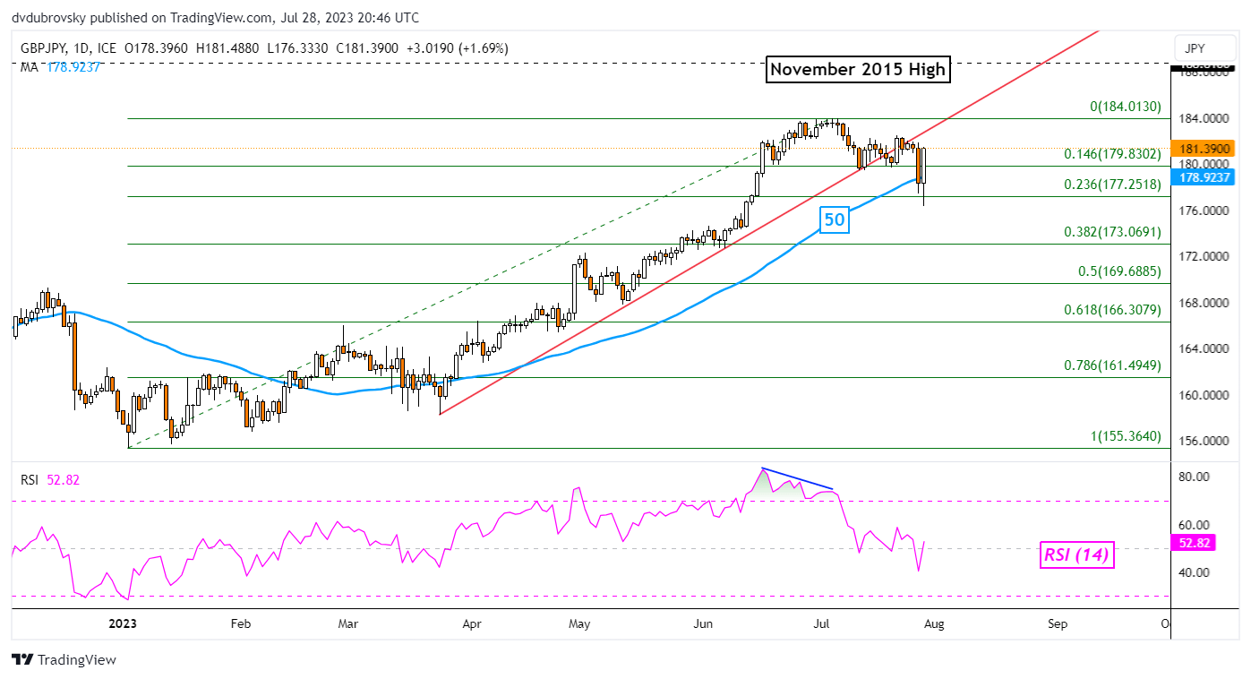Screen dimensions: 1251x679
Task: Click the Jul date axis label
Action: 820,624
